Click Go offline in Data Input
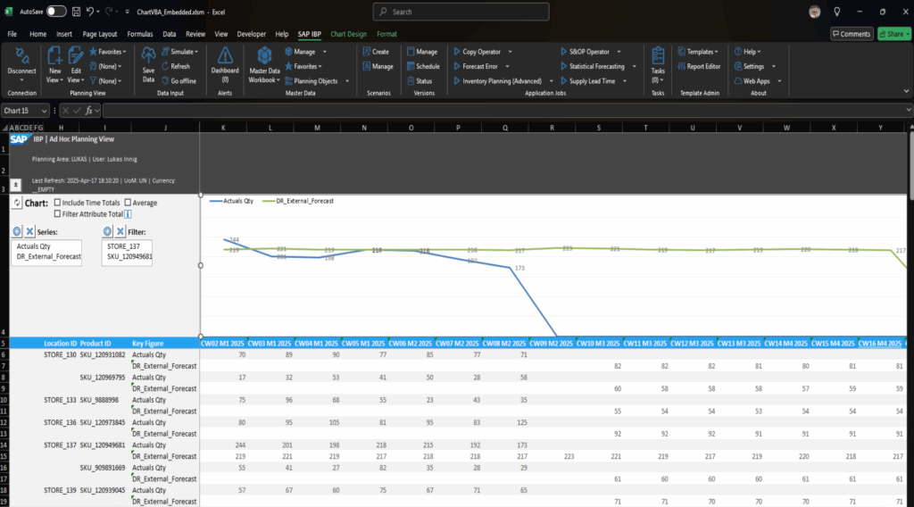 coord(179,81)
